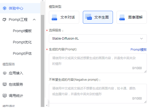Click the 生成的内容(Prompt) label
151x108 pixels.
click(63, 49)
